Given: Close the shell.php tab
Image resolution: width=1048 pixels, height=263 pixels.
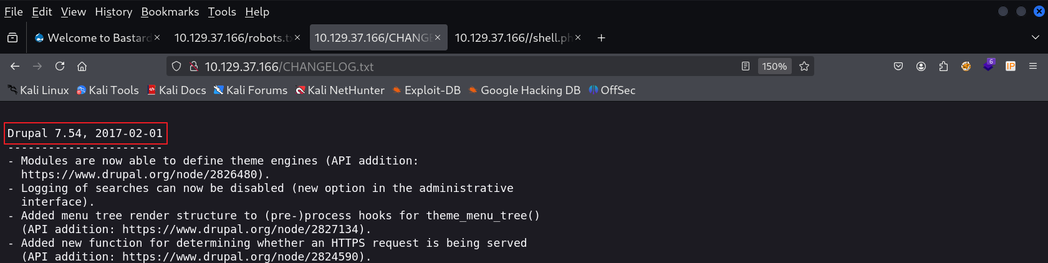Looking at the screenshot, I should pos(578,37).
